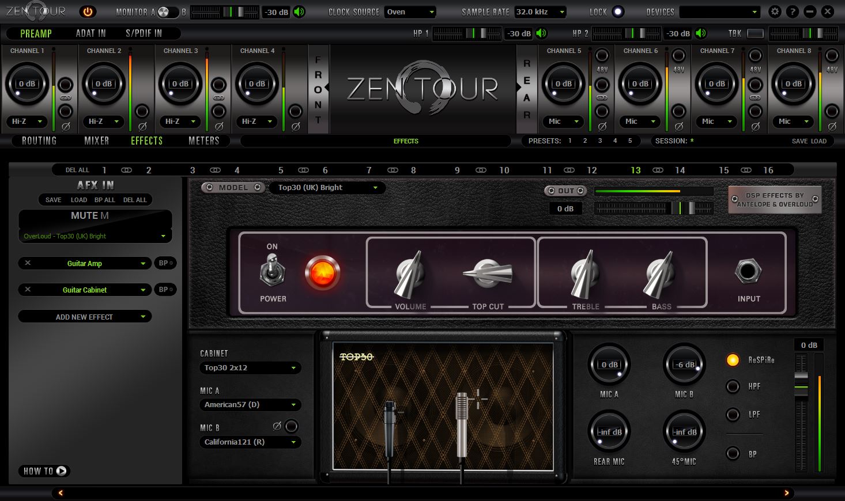The image size is (845, 501).
Task: Select the PREAMP tab
Action: pyautogui.click(x=36, y=33)
